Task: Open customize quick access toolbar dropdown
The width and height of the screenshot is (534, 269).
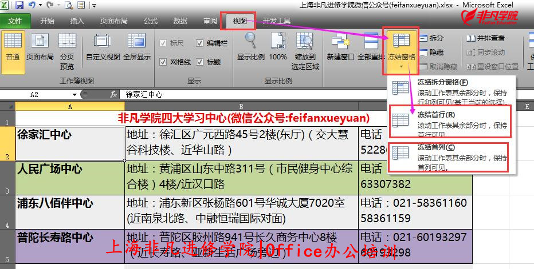Action: click(x=94, y=6)
